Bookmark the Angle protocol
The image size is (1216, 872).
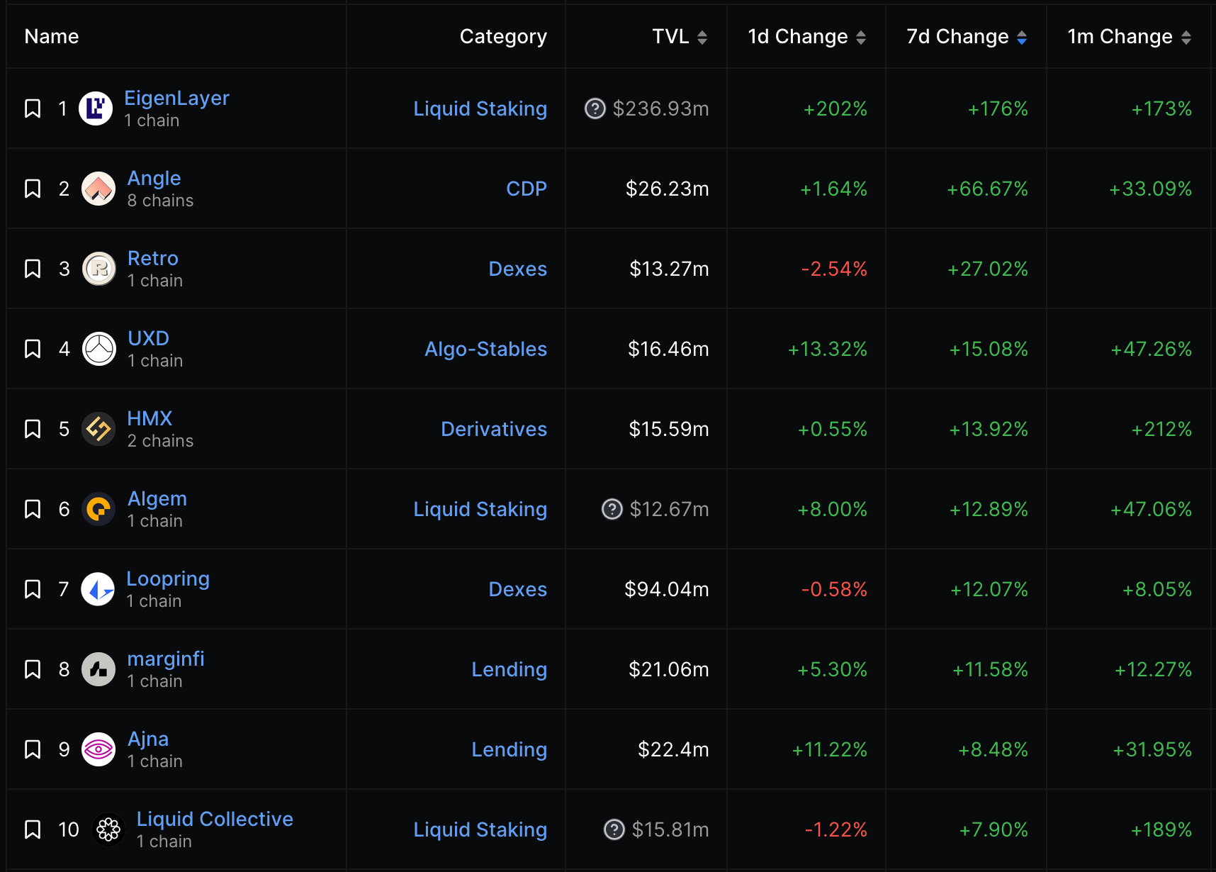coord(33,189)
